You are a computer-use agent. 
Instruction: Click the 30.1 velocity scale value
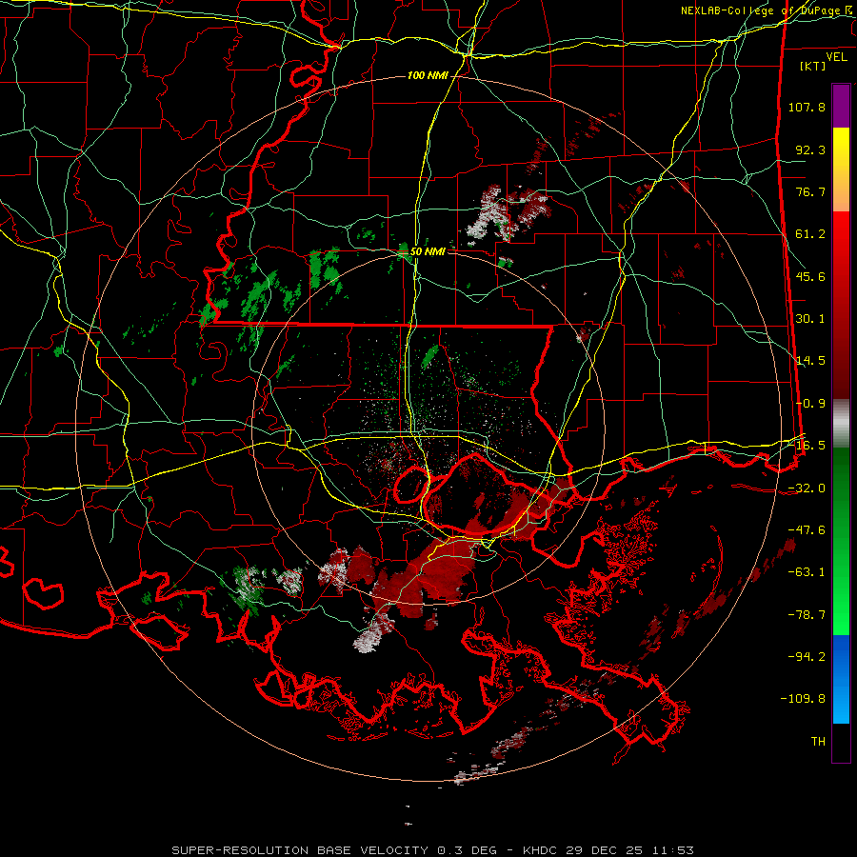(810, 319)
